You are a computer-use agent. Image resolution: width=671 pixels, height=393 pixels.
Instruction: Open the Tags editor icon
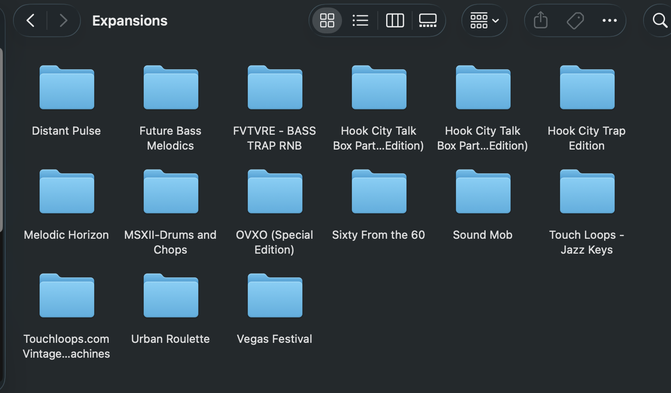[575, 20]
